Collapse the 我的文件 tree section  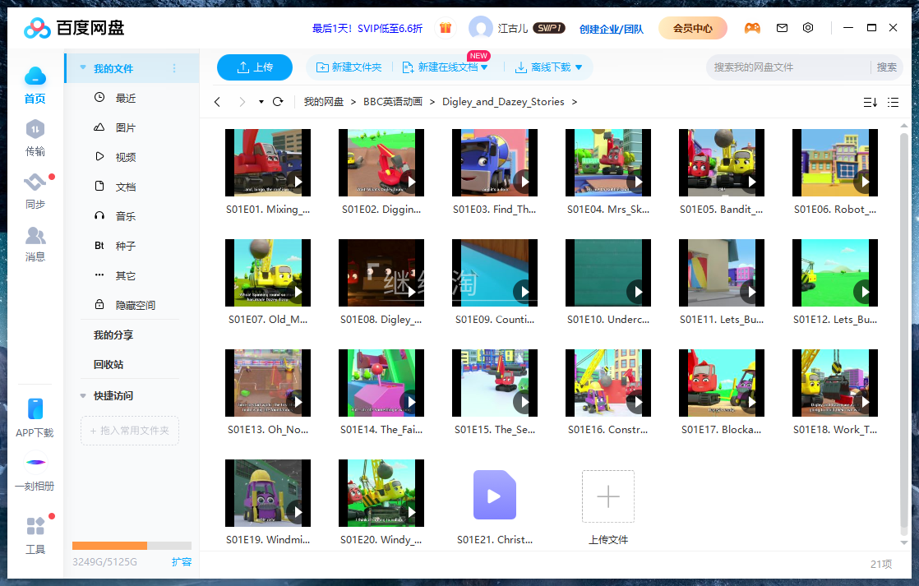click(x=83, y=68)
